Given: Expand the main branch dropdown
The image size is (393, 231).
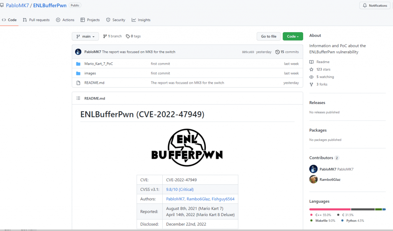Looking at the screenshot, I should (x=85, y=36).
